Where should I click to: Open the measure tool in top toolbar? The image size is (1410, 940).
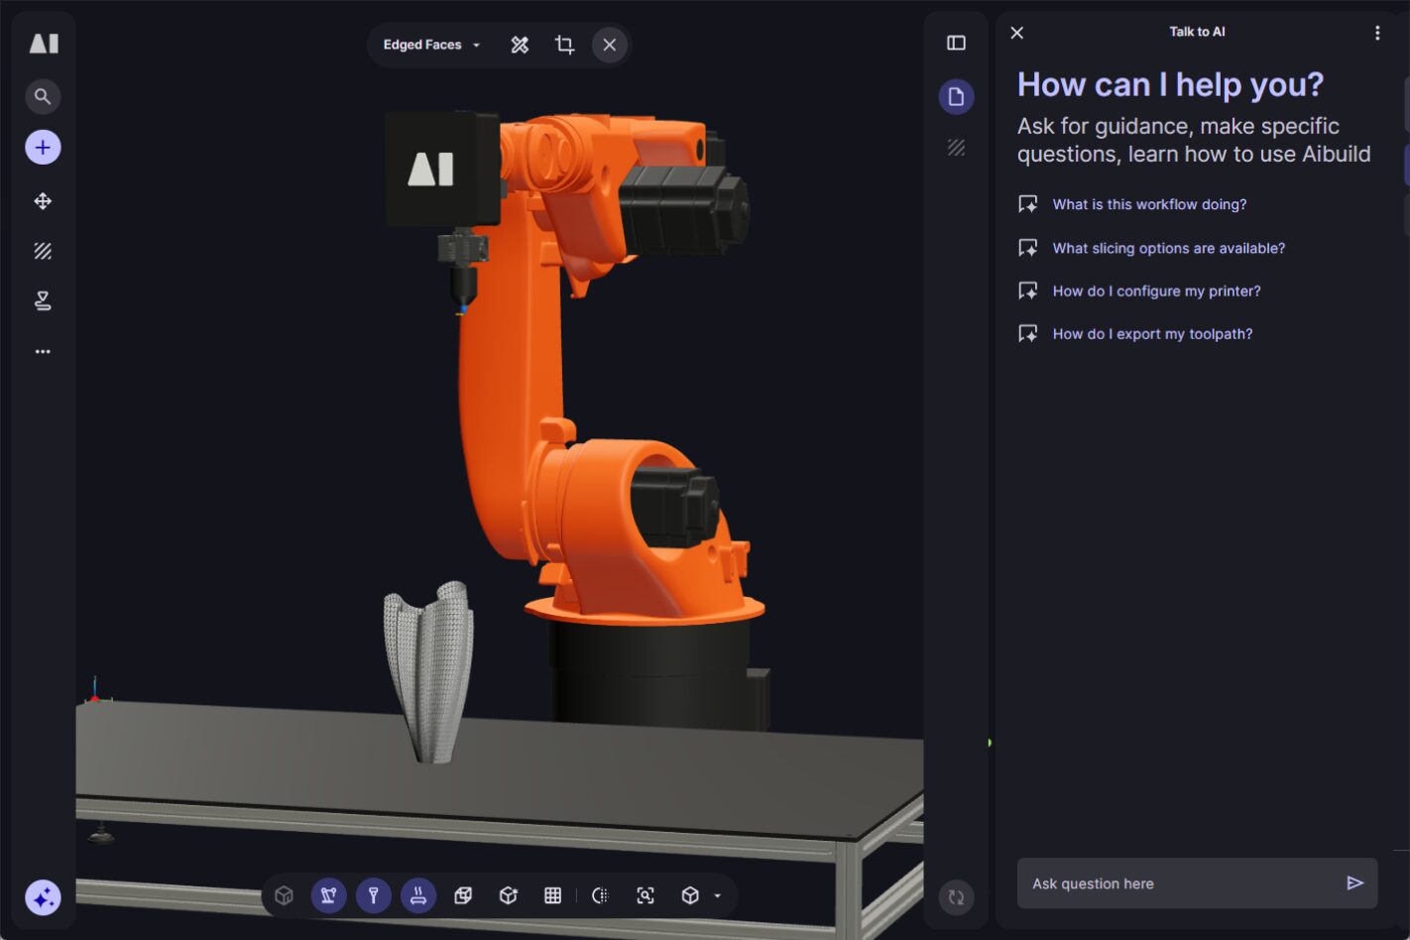(520, 45)
